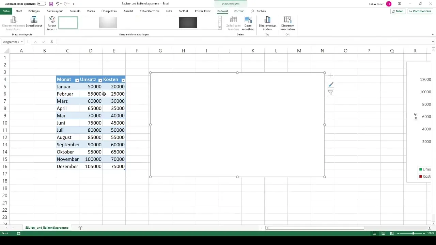Open the Kosten column filter dropdown
This screenshot has height=245, width=436.
pyautogui.click(x=123, y=80)
